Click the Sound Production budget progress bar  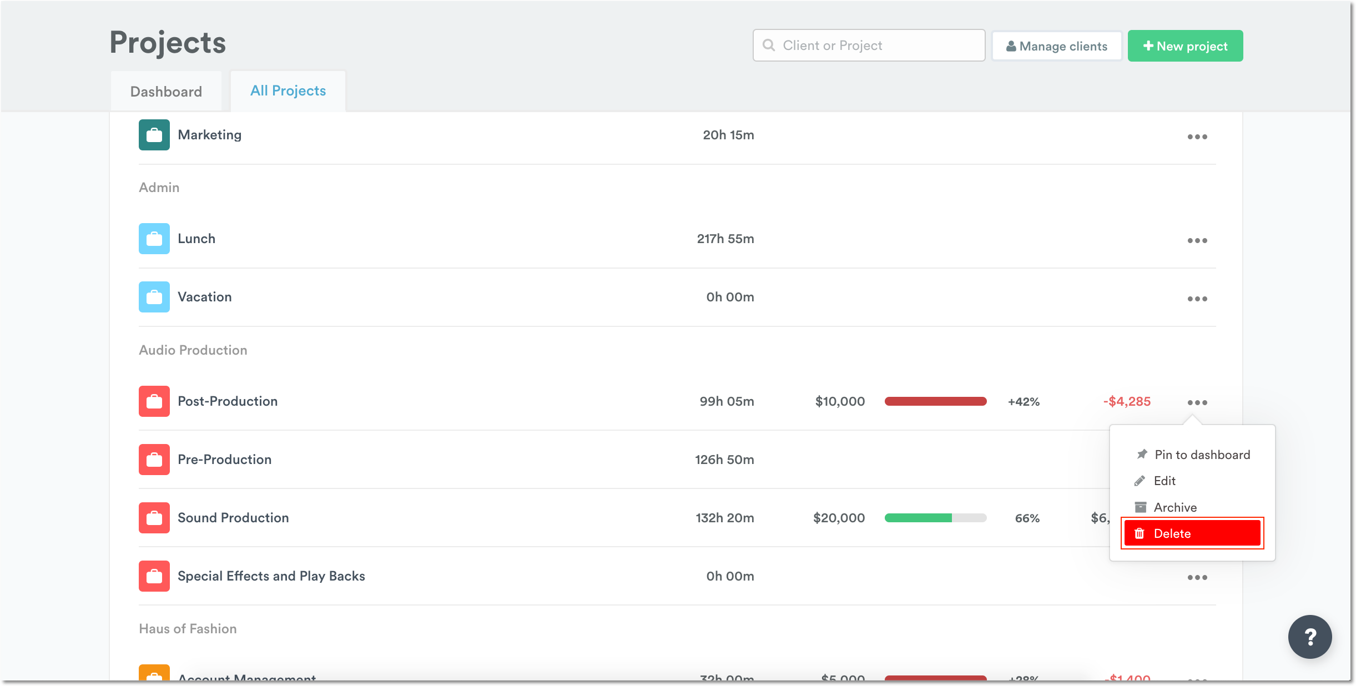pyautogui.click(x=935, y=518)
